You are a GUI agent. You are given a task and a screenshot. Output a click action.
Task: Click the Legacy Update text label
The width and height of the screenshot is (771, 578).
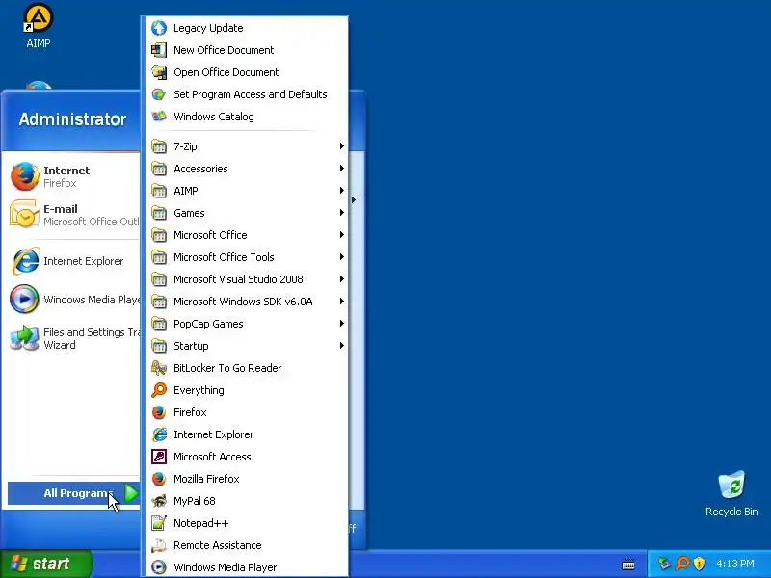coord(208,28)
